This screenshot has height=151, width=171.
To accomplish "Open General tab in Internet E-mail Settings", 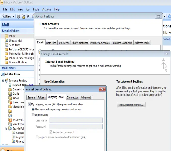I will 31,97.
